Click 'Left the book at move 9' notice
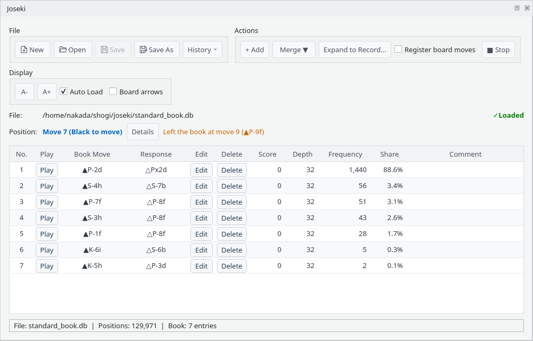 click(x=214, y=132)
